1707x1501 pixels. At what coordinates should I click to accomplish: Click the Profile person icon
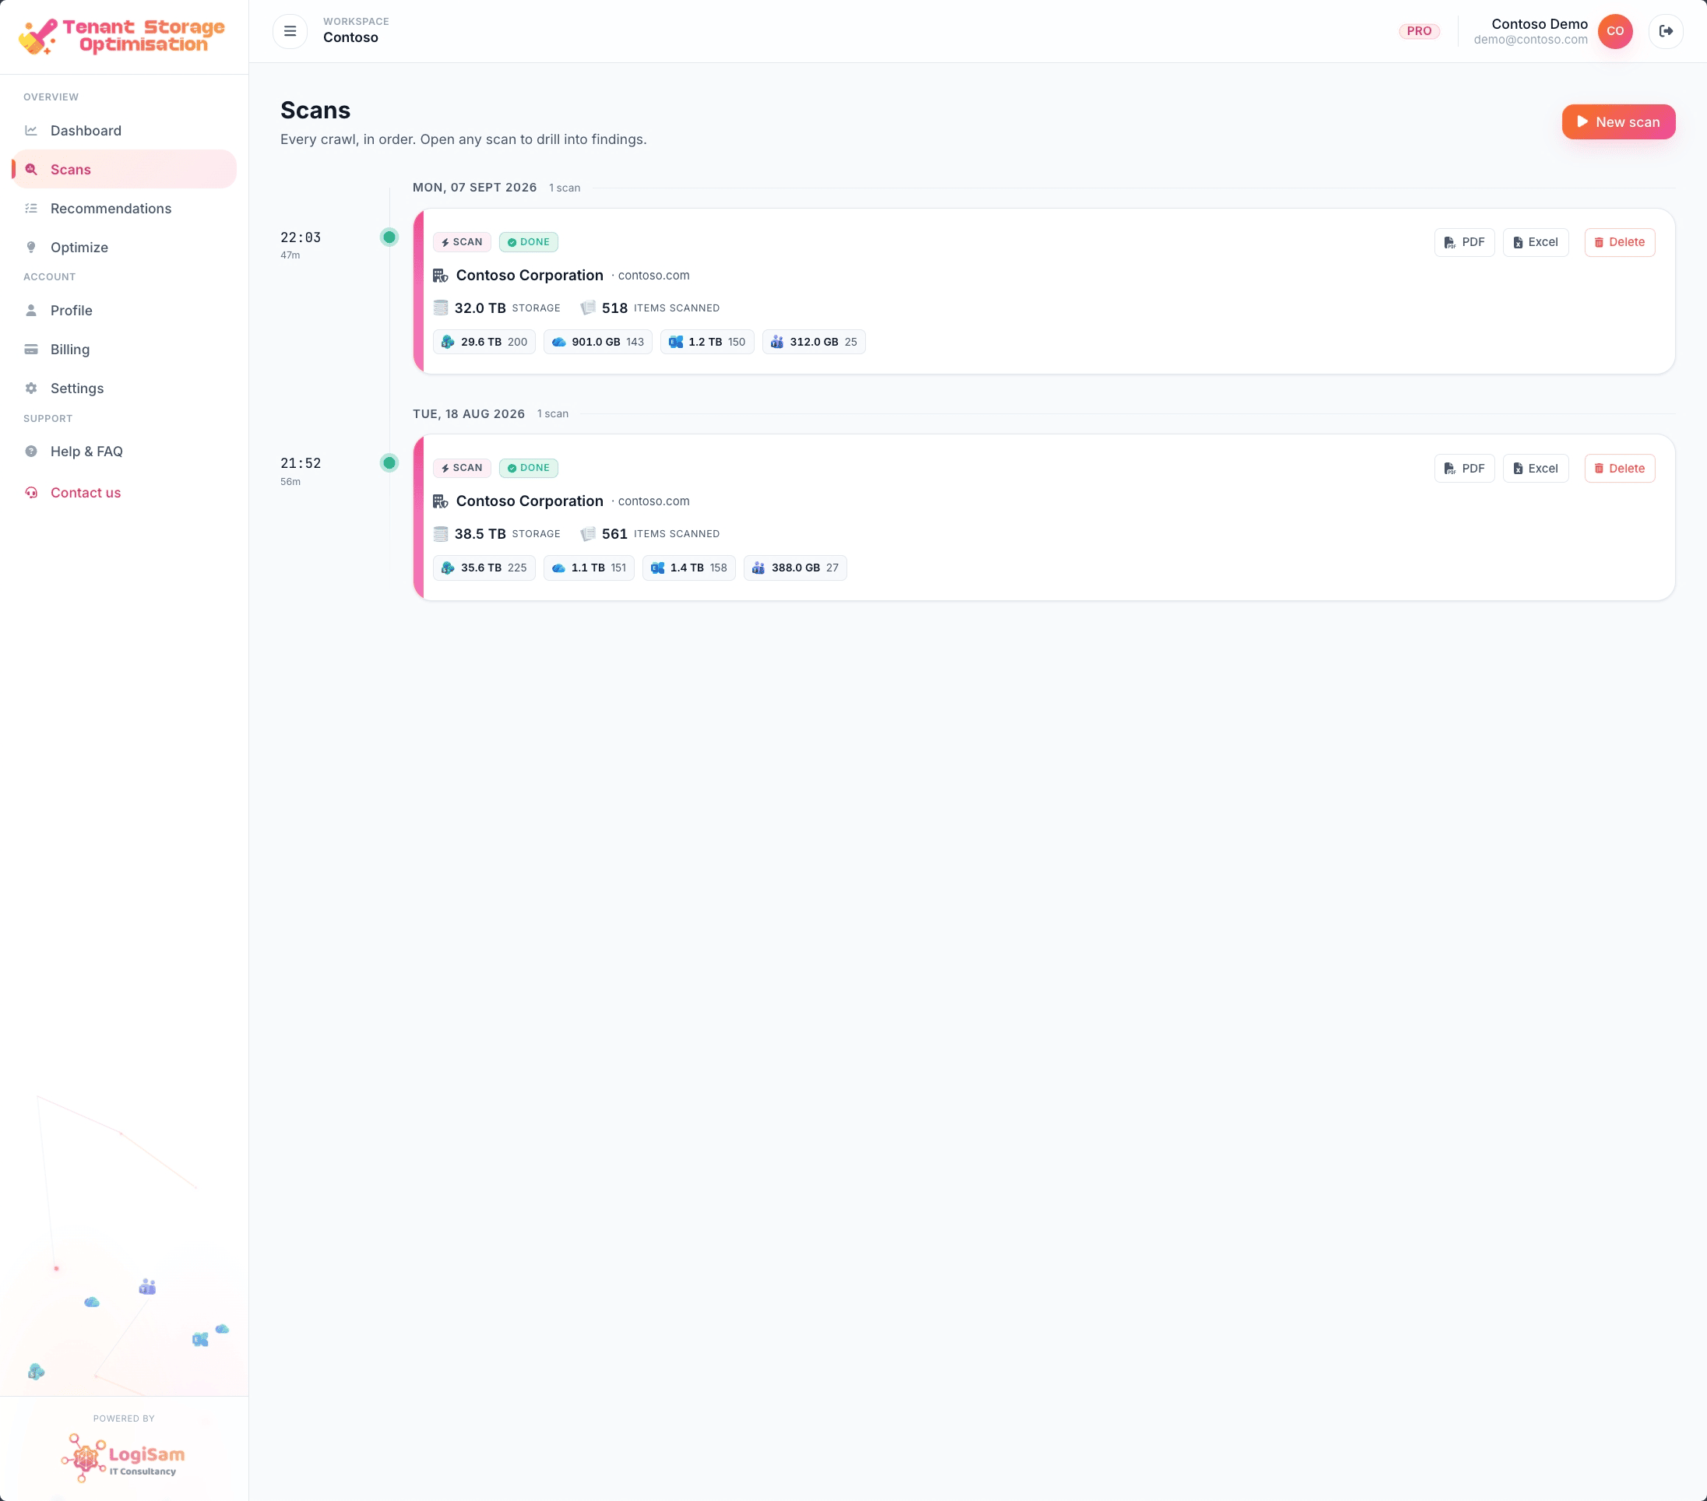(31, 311)
